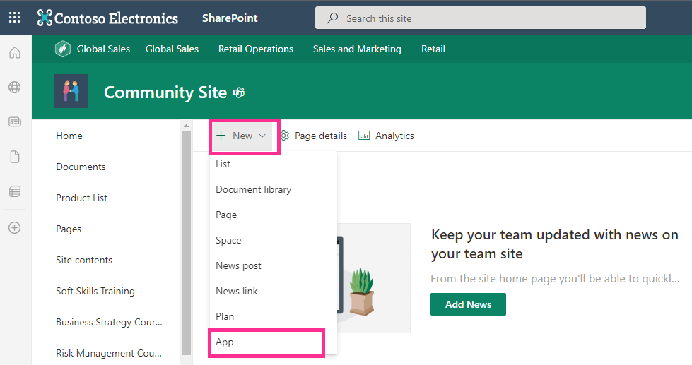Click the Contoso Electronics logo
Viewport: 692px width, 365px height.
[x=107, y=18]
